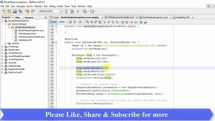Open the Navigate menu
Image resolution: width=215 pixels, height=121 pixels.
tap(21, 6)
